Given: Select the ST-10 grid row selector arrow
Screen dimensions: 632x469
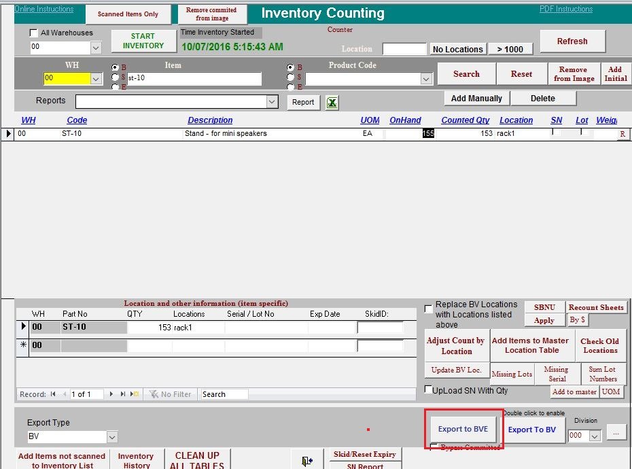Looking at the screenshot, I should 8,133.
